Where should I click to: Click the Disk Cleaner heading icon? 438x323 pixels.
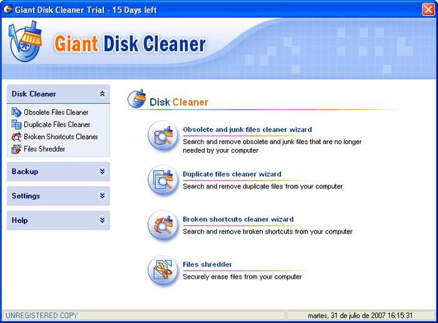pyautogui.click(x=137, y=99)
